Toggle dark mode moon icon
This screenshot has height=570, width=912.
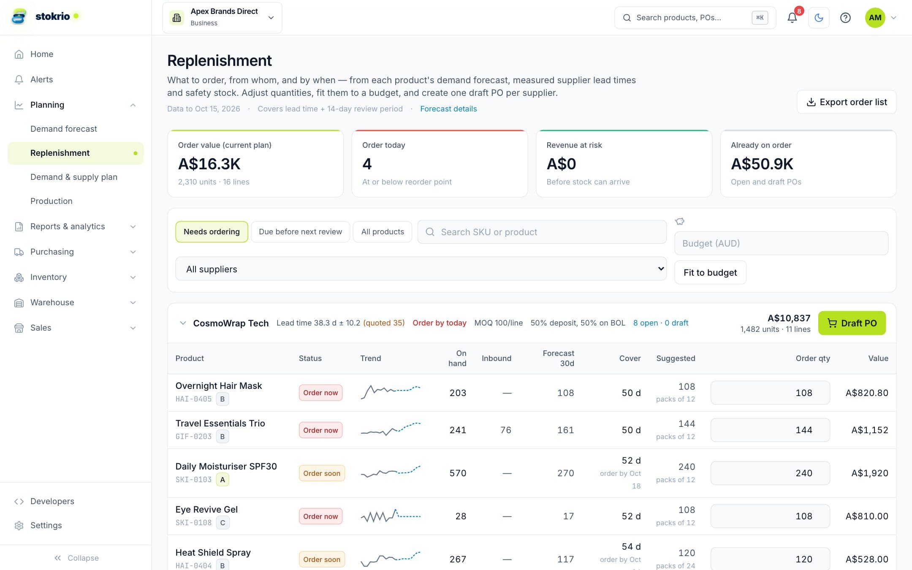point(819,18)
